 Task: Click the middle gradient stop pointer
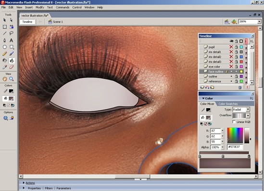point(223,156)
